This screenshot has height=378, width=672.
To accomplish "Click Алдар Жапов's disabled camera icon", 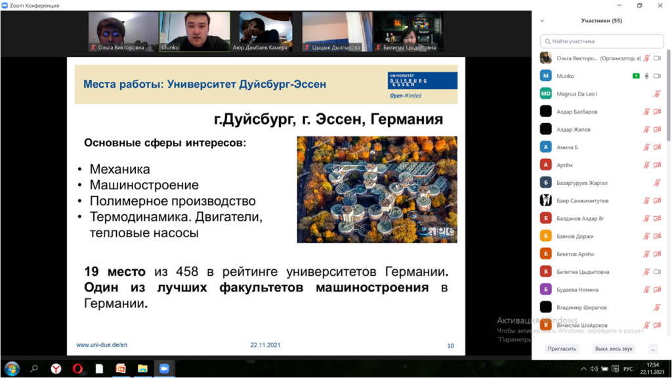I will pyautogui.click(x=657, y=129).
